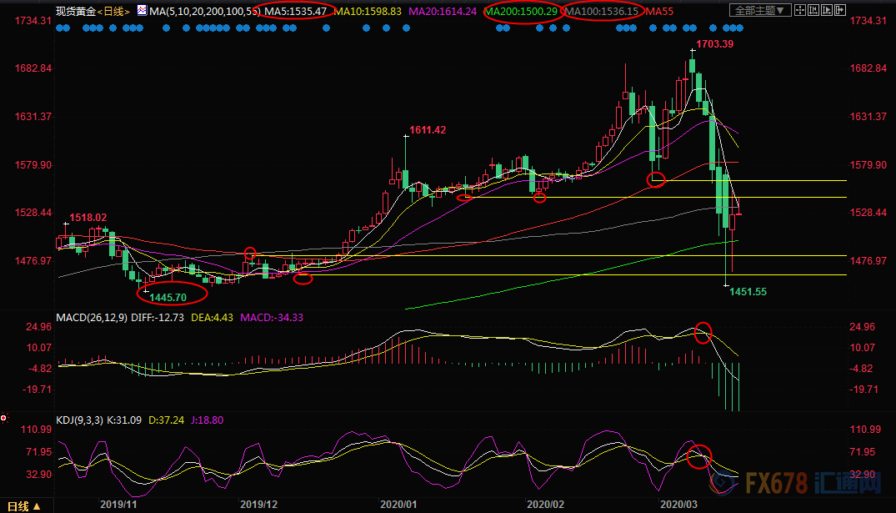Toggle the MA55 red line legend
The image size is (896, 513).
tap(660, 11)
